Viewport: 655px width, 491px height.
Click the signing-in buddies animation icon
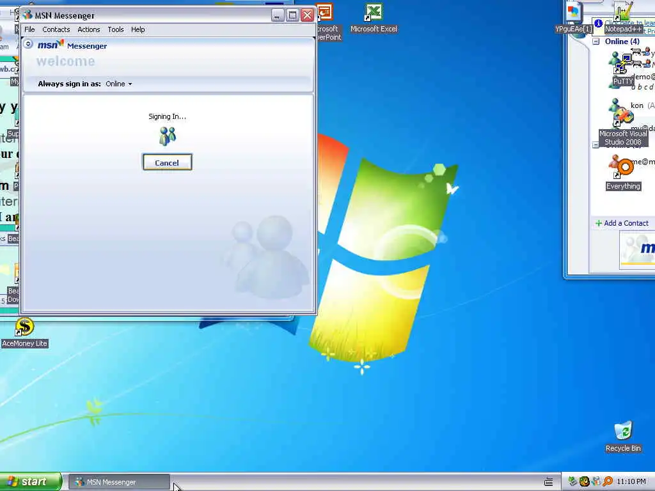(x=168, y=136)
